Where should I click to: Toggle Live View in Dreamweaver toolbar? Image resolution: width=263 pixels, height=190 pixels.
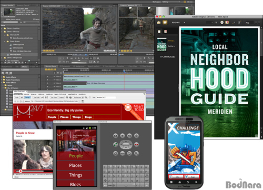point(54,97)
